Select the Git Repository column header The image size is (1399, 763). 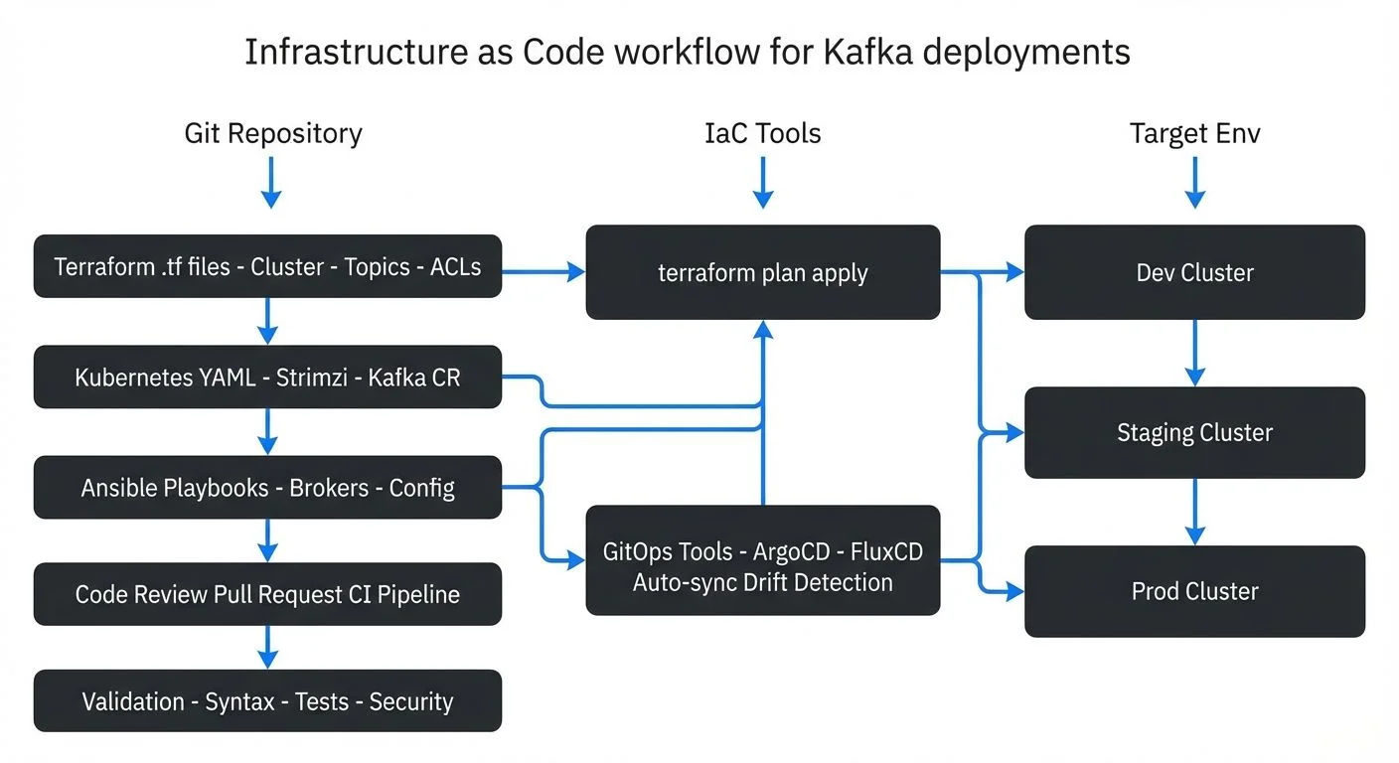coord(272,132)
